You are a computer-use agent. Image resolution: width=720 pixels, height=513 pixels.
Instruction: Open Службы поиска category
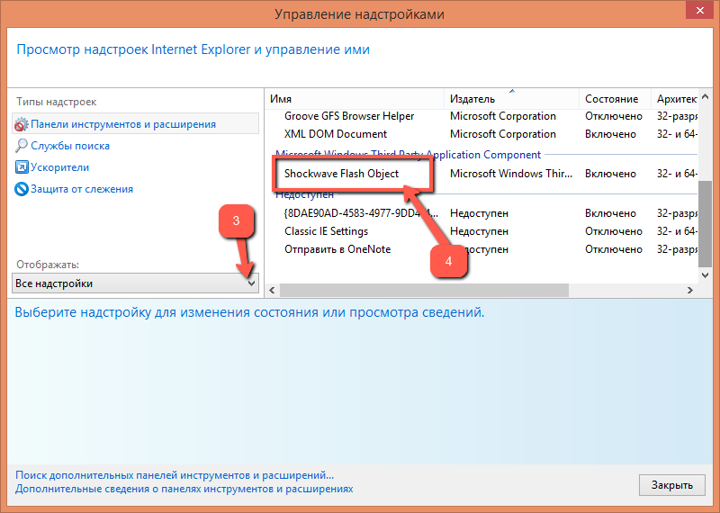70,146
